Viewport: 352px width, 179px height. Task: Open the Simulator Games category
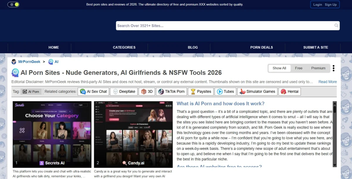257,91
